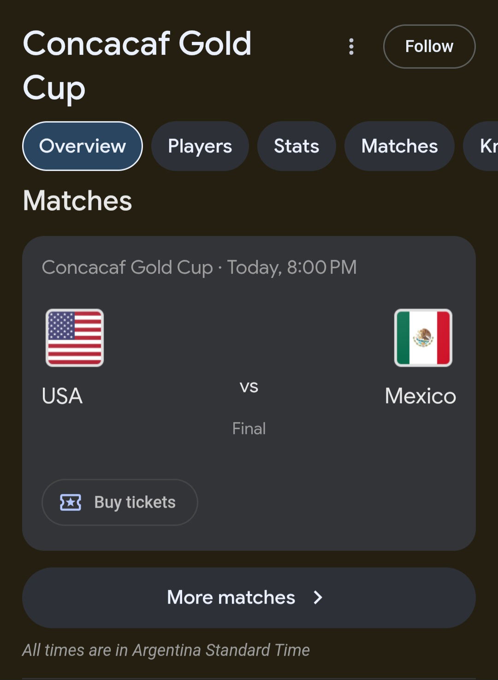The height and width of the screenshot is (680, 498).
Task: Open the Mexico team name
Action: click(421, 396)
